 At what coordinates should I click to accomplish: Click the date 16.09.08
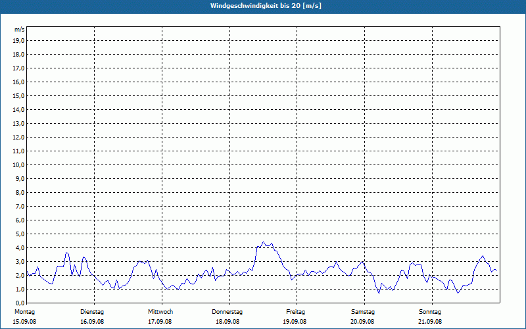pyautogui.click(x=92, y=322)
